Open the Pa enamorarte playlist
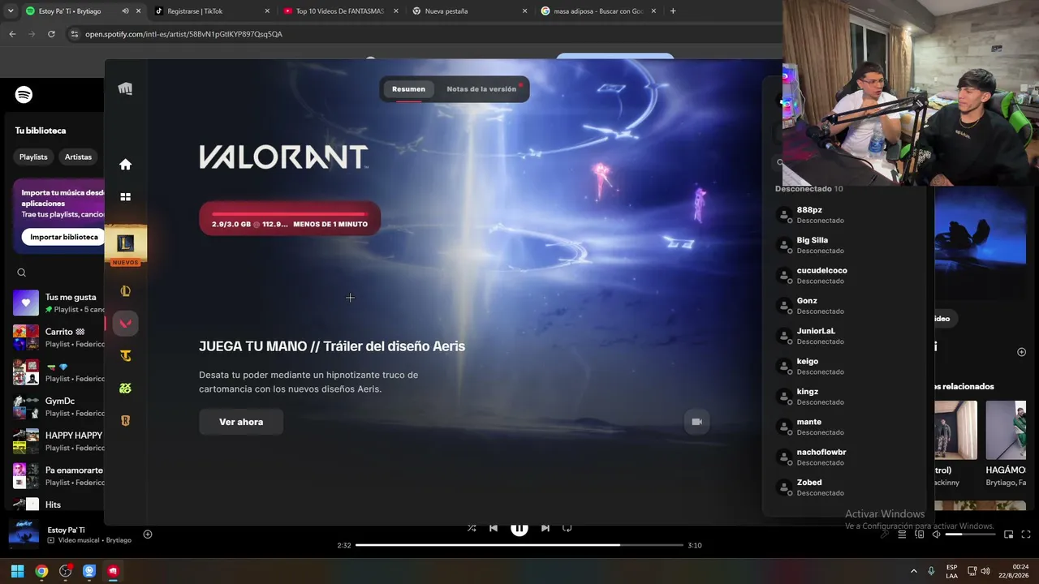This screenshot has width=1039, height=584. click(58, 475)
